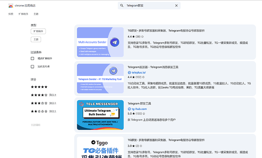This screenshot has height=158, width=262.
Task: Click the 评分 section heading
Action: point(33,79)
